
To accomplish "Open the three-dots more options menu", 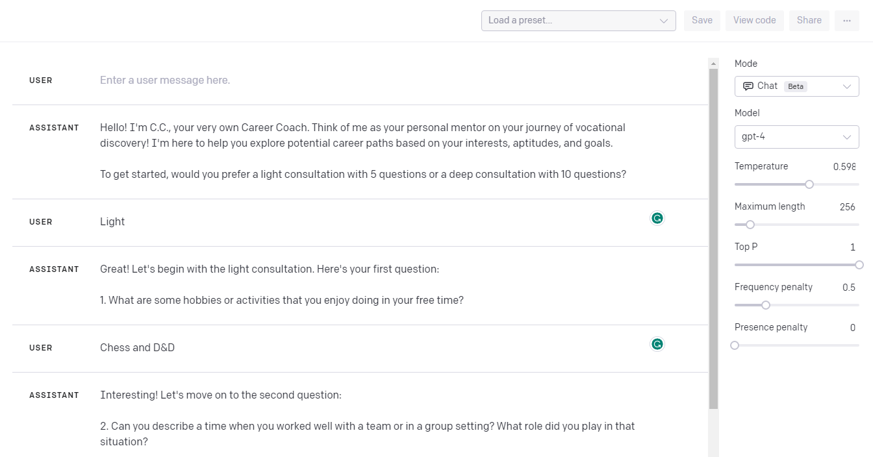I will point(846,20).
